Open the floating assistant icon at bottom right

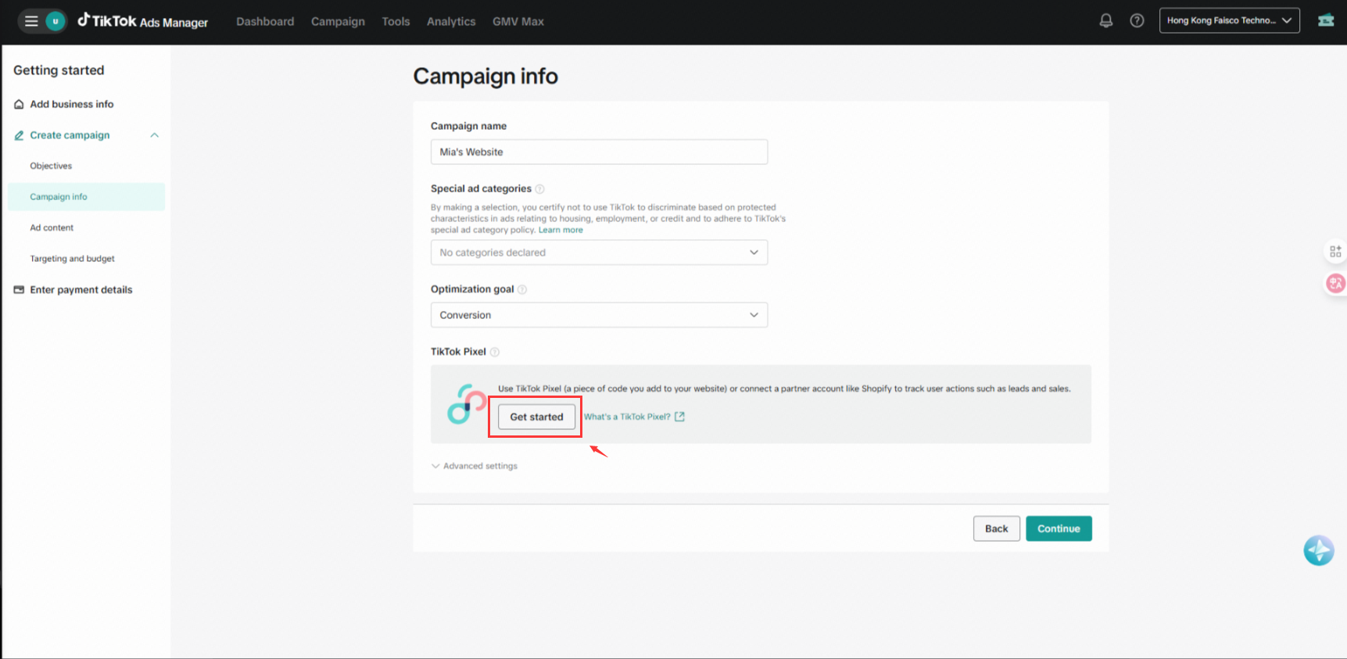click(1318, 550)
